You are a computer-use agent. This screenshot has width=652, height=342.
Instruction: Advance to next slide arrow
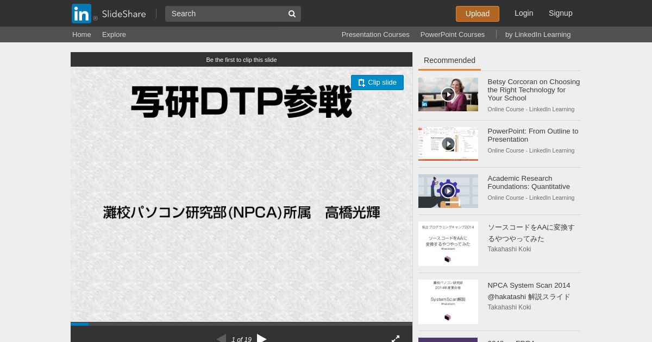click(x=262, y=339)
